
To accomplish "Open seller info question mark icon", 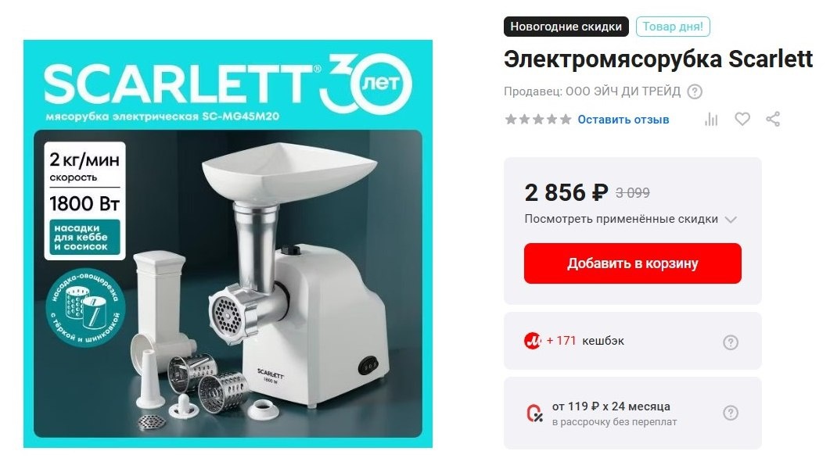I will coord(695,91).
